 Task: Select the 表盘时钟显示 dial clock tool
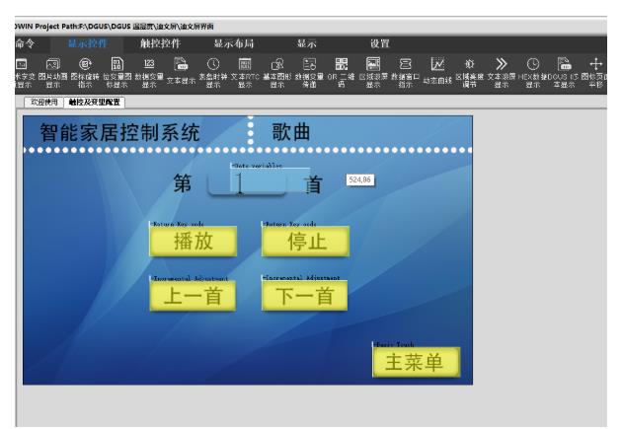213,73
